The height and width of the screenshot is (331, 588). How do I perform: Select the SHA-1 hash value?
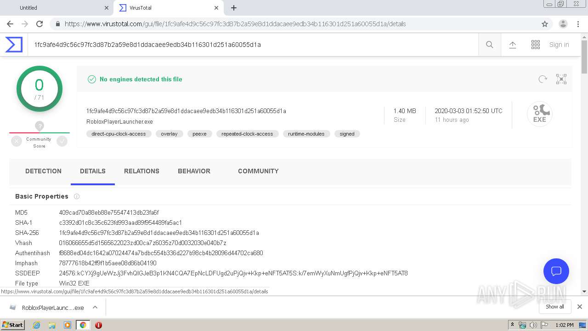[x=120, y=223]
